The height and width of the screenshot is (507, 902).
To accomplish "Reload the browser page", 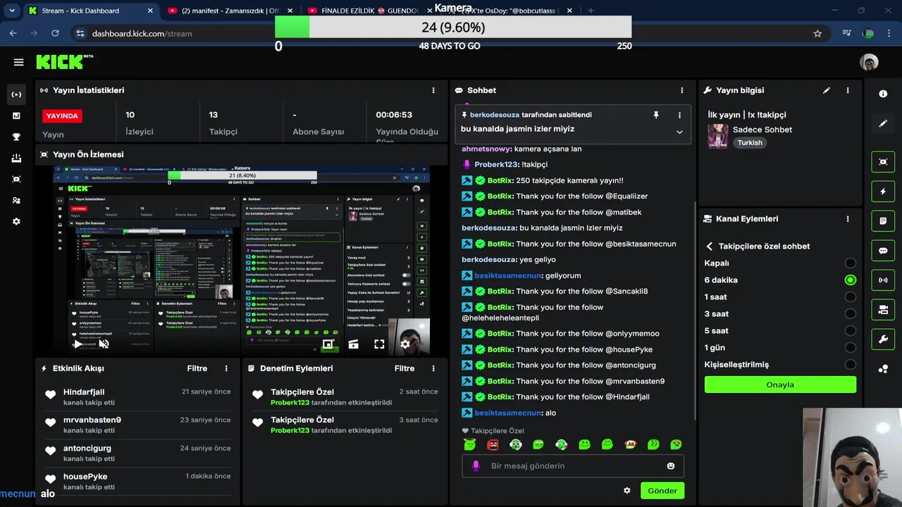I will pyautogui.click(x=55, y=33).
